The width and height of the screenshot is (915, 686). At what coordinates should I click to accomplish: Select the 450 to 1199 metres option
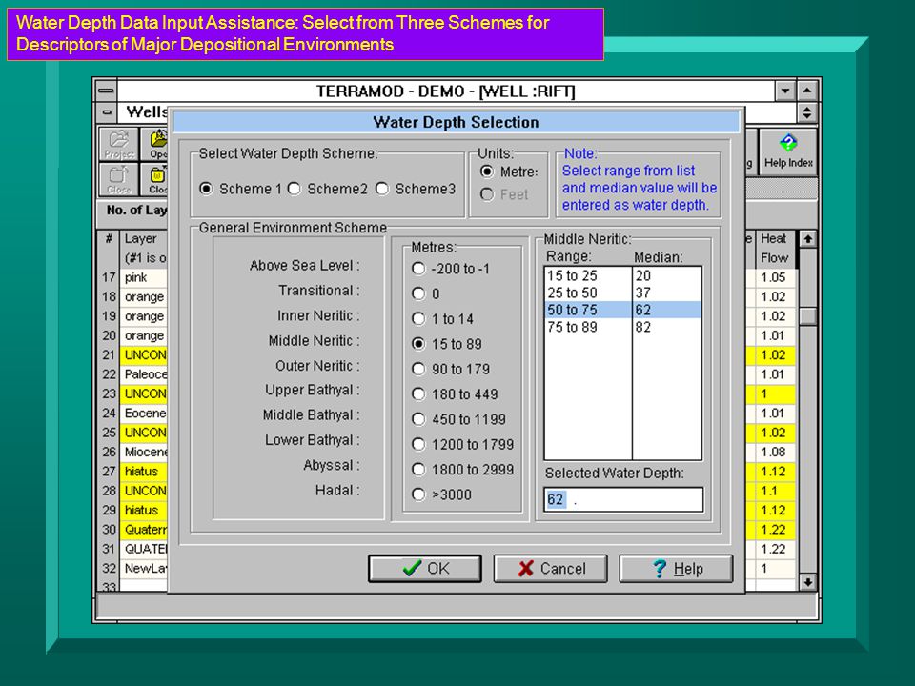point(418,419)
